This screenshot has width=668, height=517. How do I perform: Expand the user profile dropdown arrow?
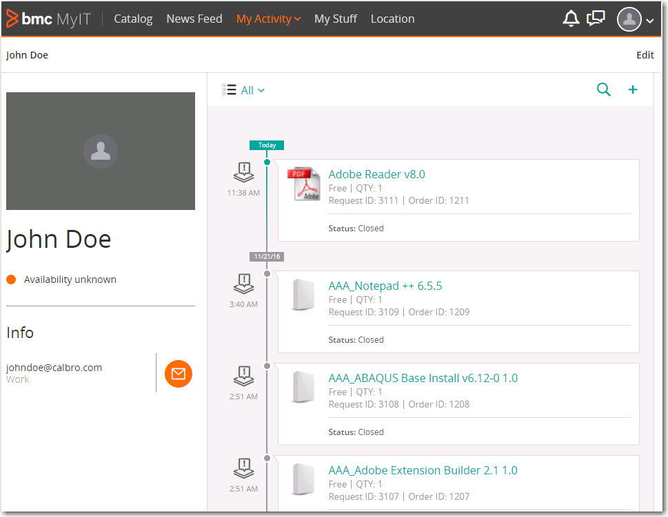pos(649,21)
